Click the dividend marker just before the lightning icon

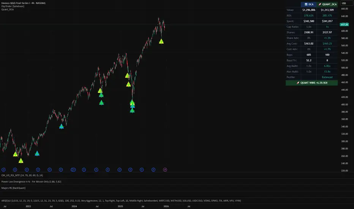click(x=153, y=170)
